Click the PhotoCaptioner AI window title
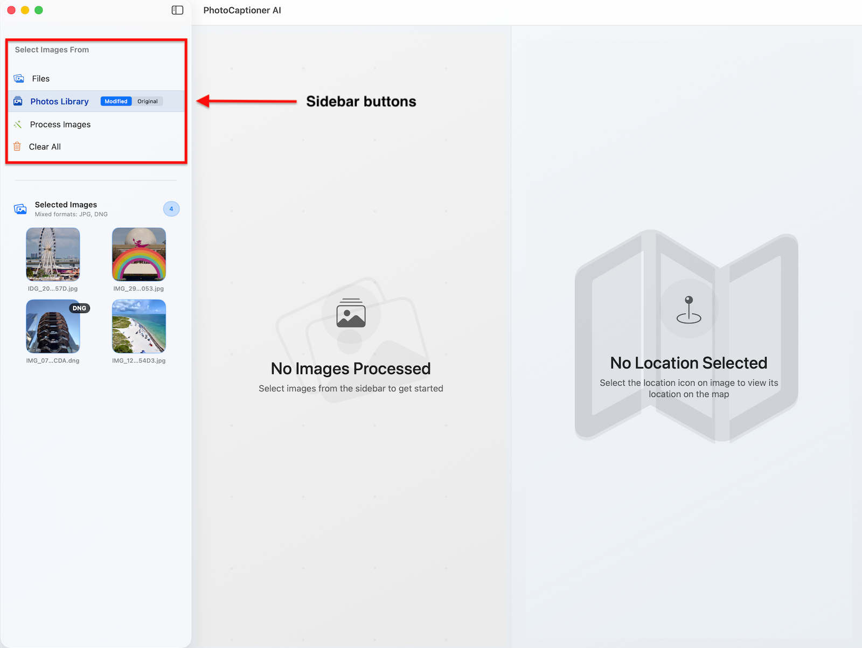The height and width of the screenshot is (648, 862). [242, 10]
